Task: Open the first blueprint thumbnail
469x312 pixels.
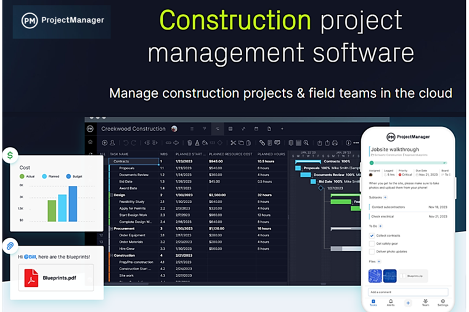Action: pyautogui.click(x=375, y=276)
